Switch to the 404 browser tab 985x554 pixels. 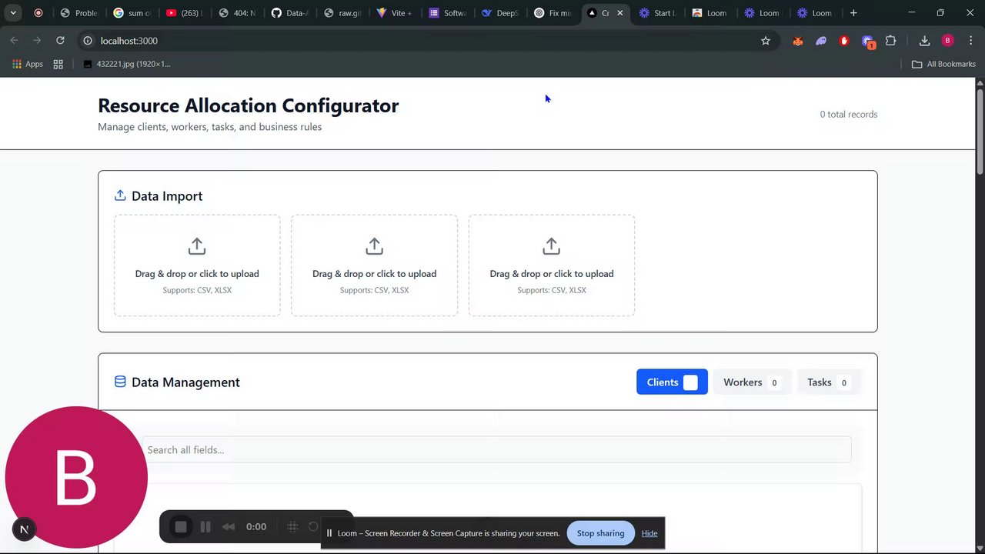[237, 13]
